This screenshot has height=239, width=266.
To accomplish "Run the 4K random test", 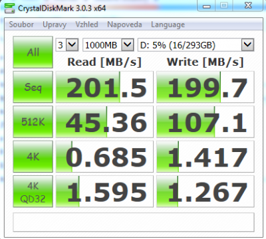I will [33, 157].
